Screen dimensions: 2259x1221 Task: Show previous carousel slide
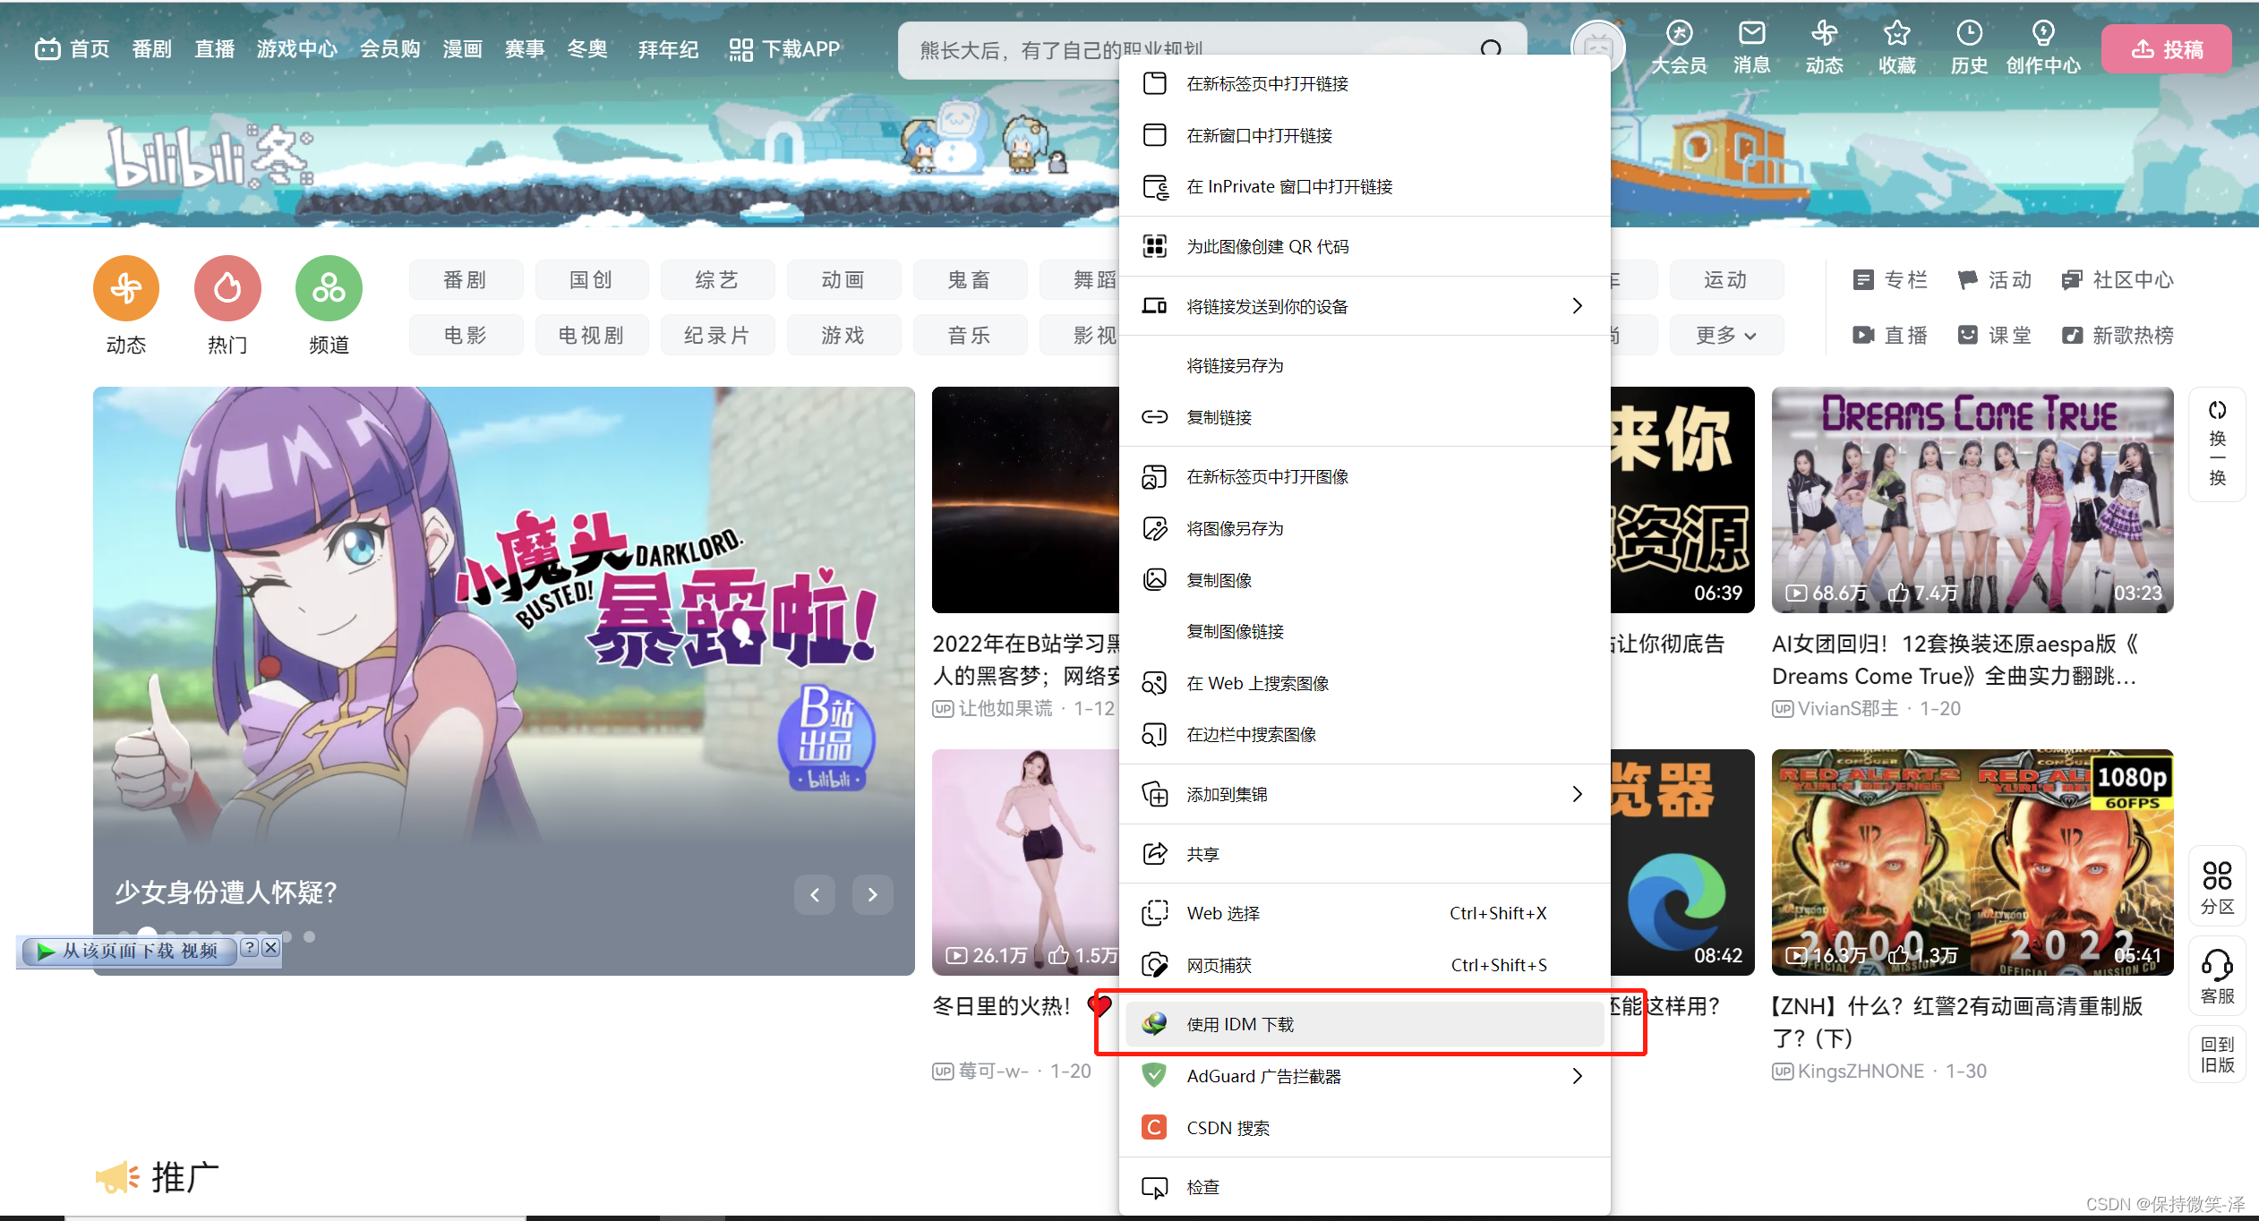(x=815, y=894)
